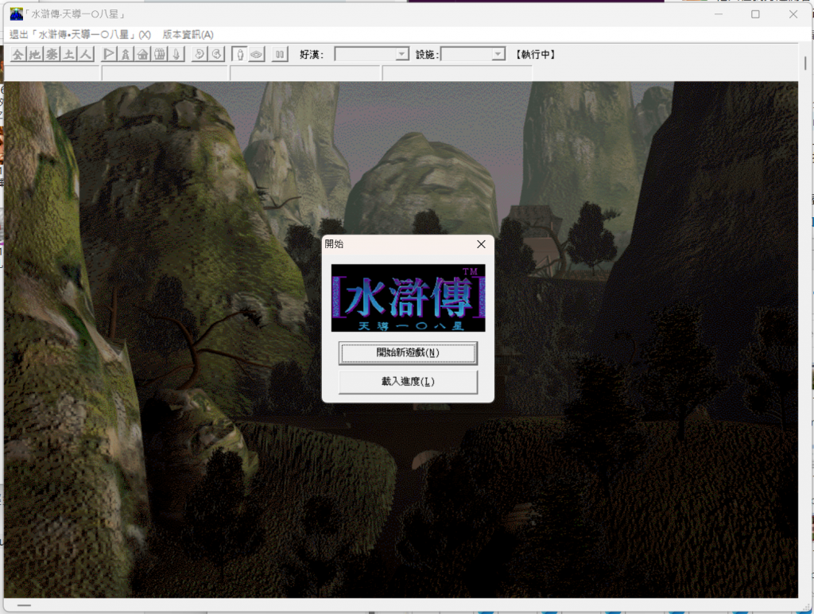Click the 好漢: label
Viewport: 814px width, 614px height.
[312, 54]
